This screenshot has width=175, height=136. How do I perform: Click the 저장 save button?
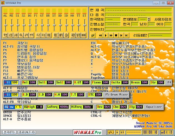coord(73,35)
